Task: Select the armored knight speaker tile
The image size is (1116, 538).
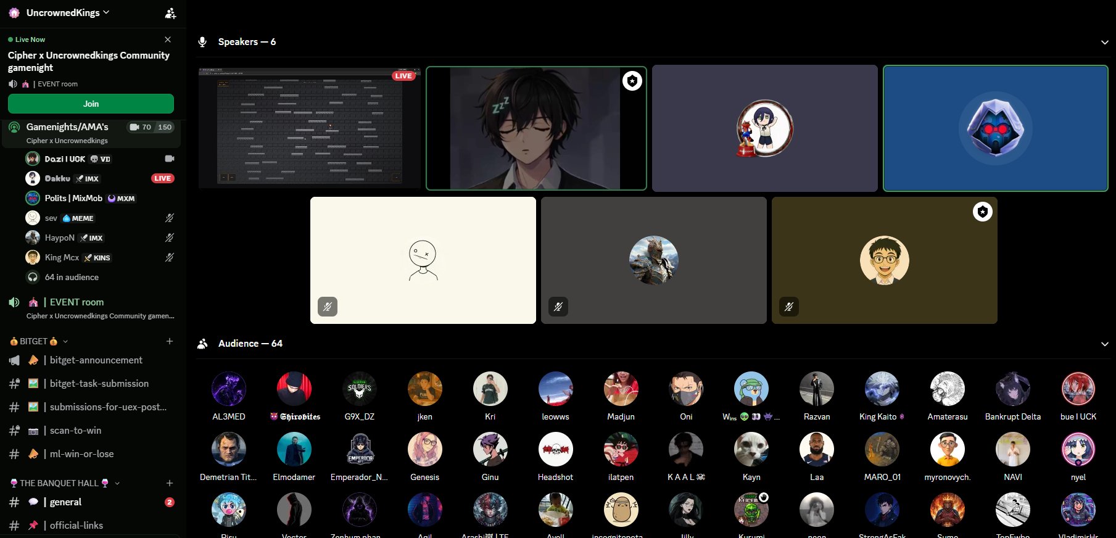Action: [654, 260]
